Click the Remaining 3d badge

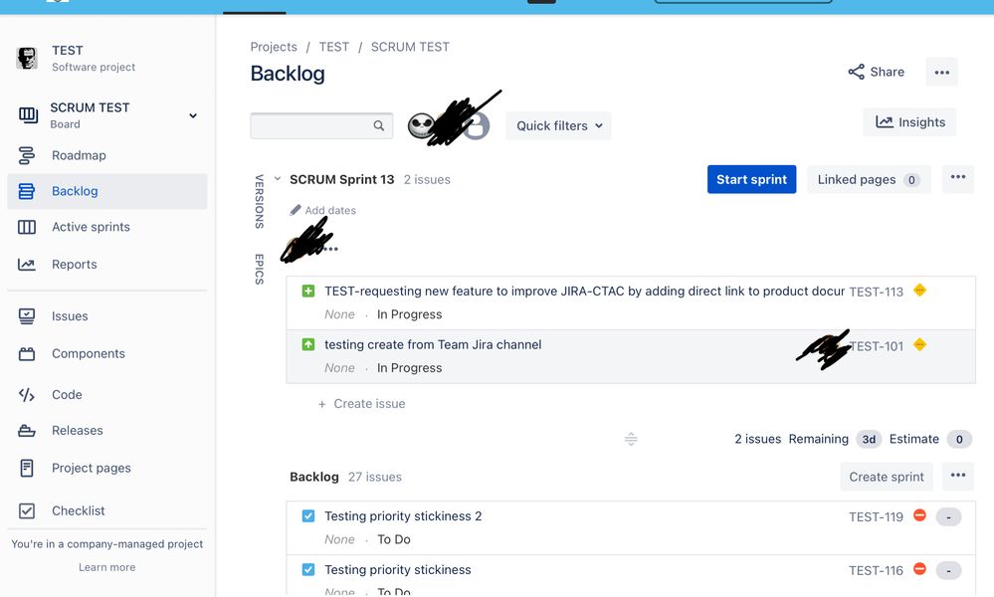(869, 439)
